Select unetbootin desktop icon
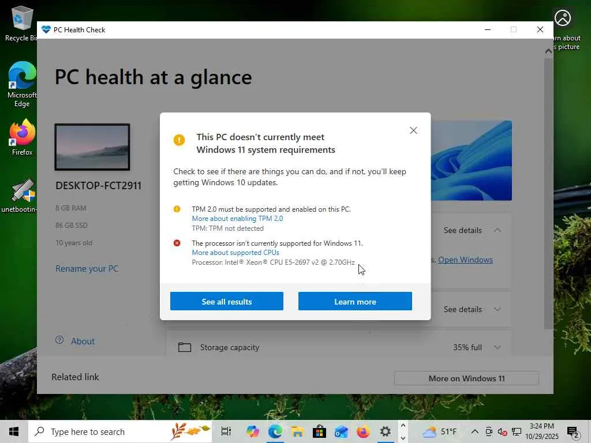The height and width of the screenshot is (443, 591). 20,196
